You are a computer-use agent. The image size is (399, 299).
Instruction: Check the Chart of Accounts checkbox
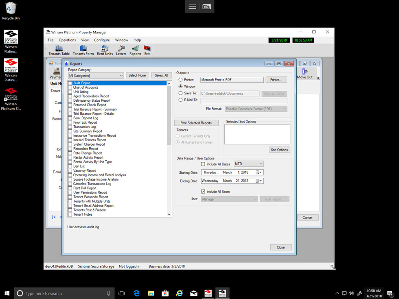[70, 87]
